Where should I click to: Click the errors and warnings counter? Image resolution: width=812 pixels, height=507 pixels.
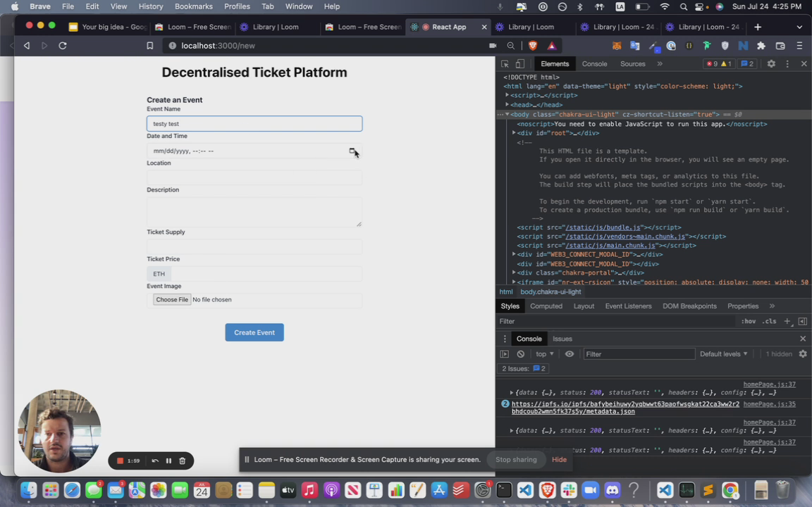[719, 63]
